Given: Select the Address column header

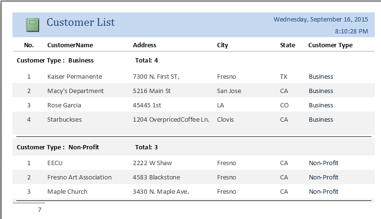Looking at the screenshot, I should 144,45.
